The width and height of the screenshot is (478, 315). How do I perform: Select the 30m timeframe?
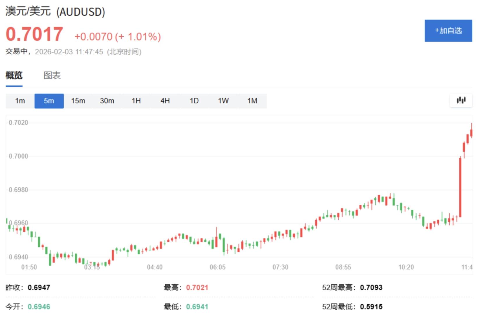pyautogui.click(x=107, y=101)
